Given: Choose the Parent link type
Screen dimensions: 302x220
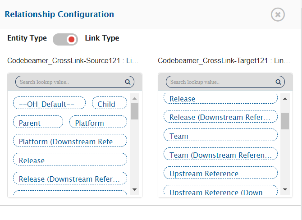Looking at the screenshot, I should pos(38,123).
